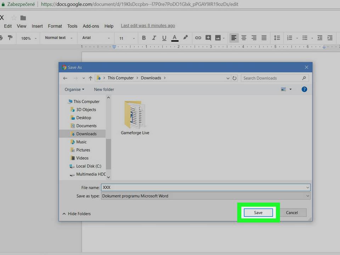Open the font size dropdown
The width and height of the screenshot is (340, 255).
pyautogui.click(x=126, y=38)
